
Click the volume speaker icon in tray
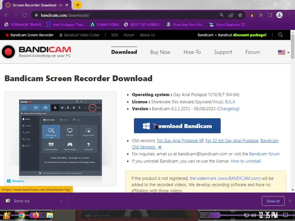point(254,215)
